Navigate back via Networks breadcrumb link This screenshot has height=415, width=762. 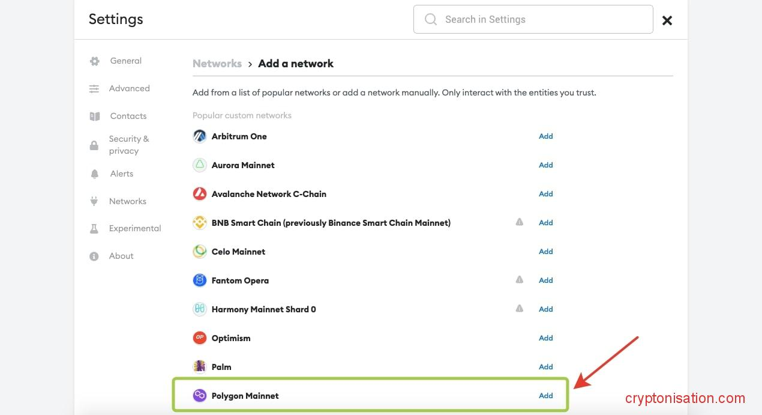[x=217, y=64]
